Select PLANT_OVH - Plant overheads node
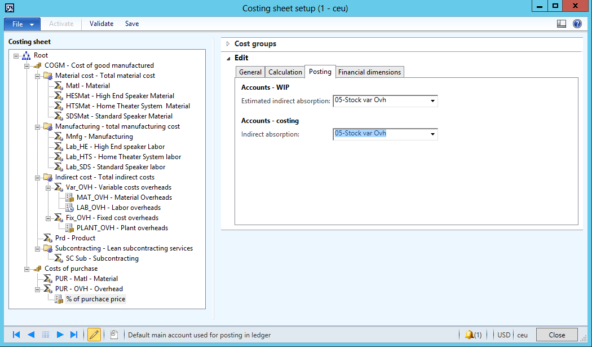Viewport: 592px width, 347px height. coord(122,228)
